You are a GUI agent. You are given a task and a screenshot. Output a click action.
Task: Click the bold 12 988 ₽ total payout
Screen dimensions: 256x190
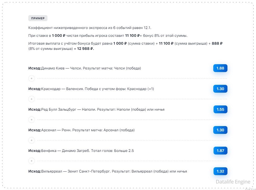click(x=85, y=49)
